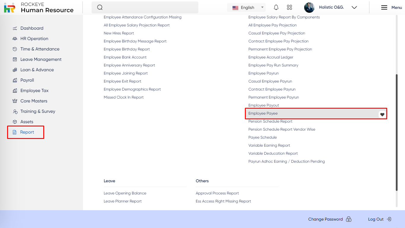Screen dimensions: 405x228
Task: Click the top search input field
Action: pos(145,7)
